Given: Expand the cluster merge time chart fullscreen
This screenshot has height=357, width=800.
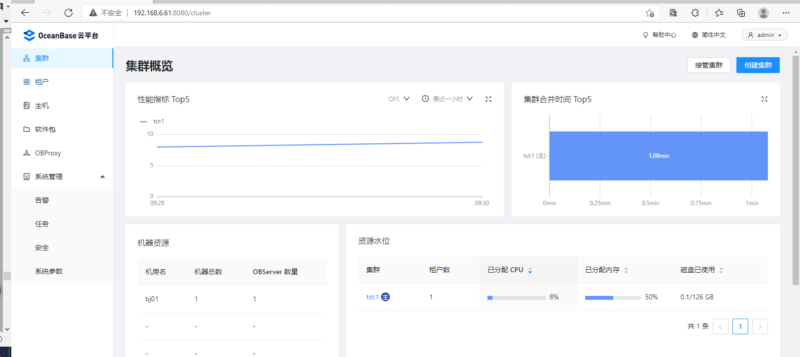Looking at the screenshot, I should pos(765,99).
